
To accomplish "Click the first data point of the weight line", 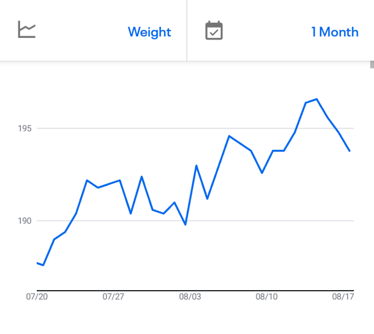I will tap(37, 263).
